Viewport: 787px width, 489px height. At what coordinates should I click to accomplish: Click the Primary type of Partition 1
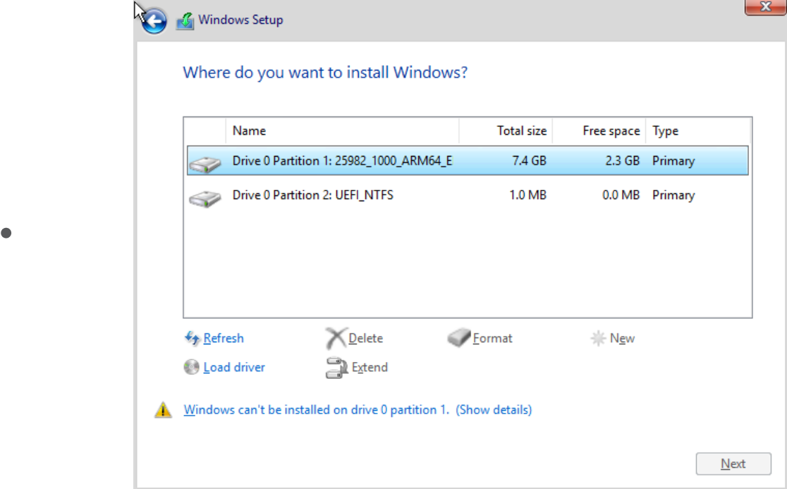673,161
